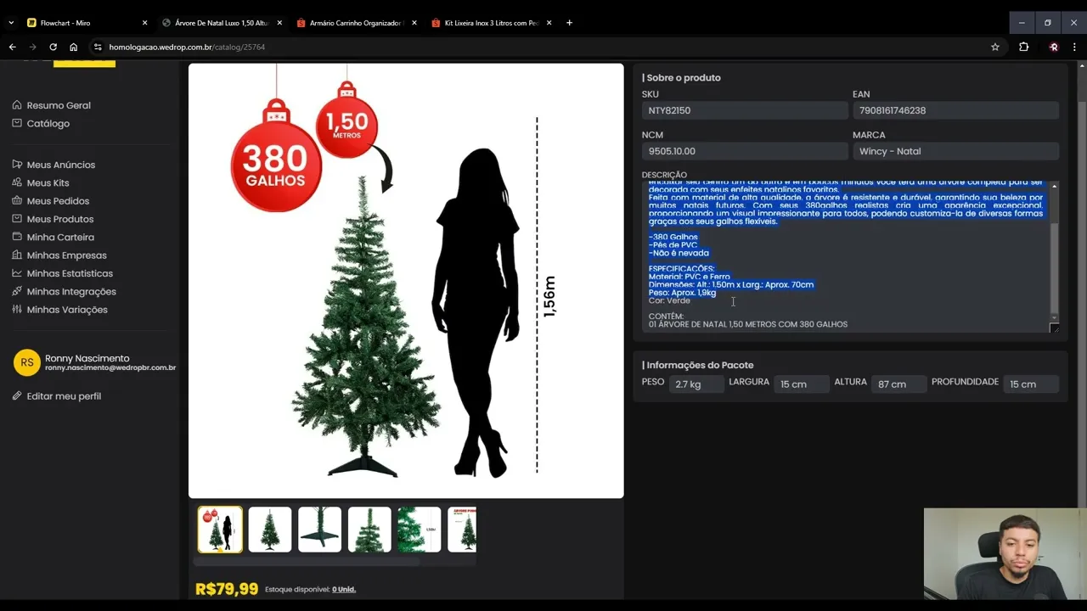The width and height of the screenshot is (1087, 611).
Task: Reload the current page
Action: [53, 47]
